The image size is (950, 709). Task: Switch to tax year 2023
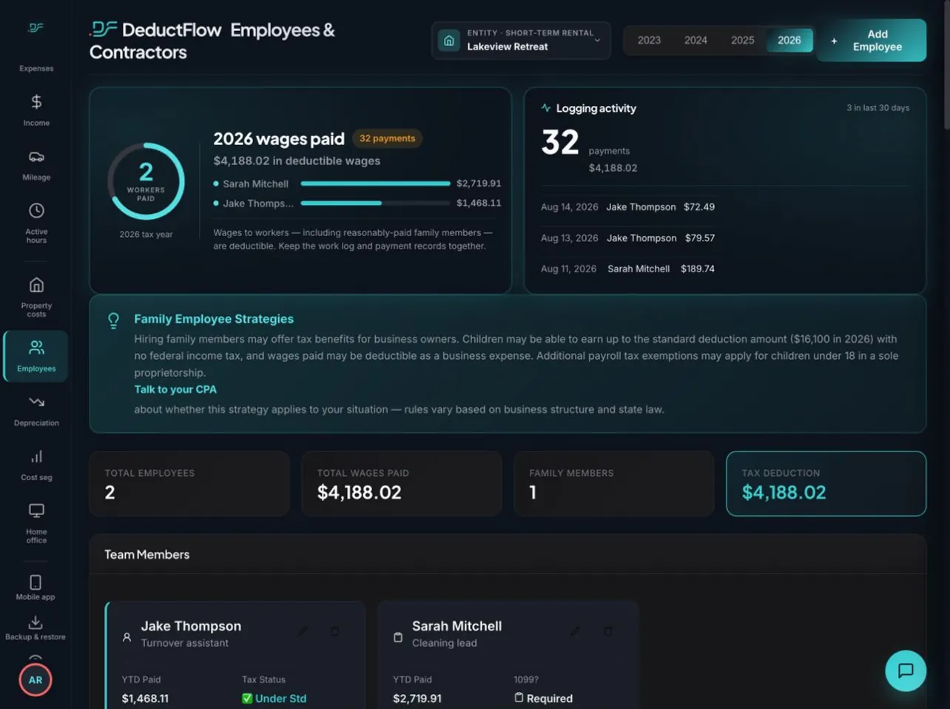point(649,40)
